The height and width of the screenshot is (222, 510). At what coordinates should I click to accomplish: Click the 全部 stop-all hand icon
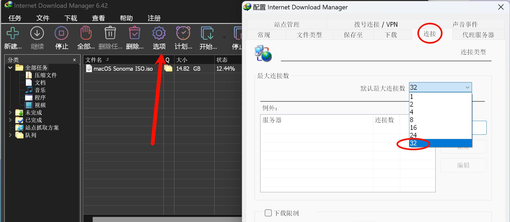click(x=86, y=33)
